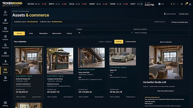Open the partially visible fifth asset card
This screenshot has height=108, width=193.
(x=29, y=105)
